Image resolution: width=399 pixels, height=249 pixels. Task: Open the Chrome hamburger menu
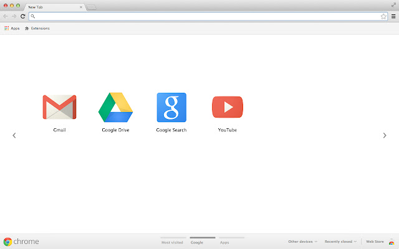(x=393, y=16)
